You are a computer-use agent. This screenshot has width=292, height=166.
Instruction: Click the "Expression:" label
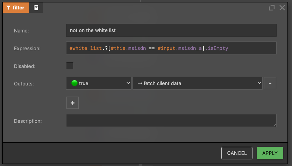(27, 48)
